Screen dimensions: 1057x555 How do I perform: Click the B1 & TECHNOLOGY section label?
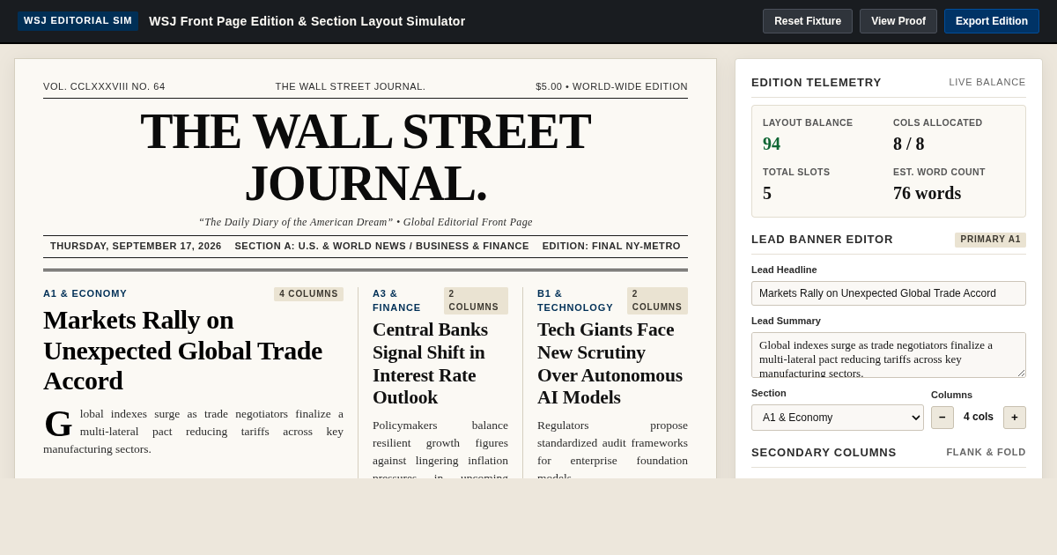tap(575, 300)
